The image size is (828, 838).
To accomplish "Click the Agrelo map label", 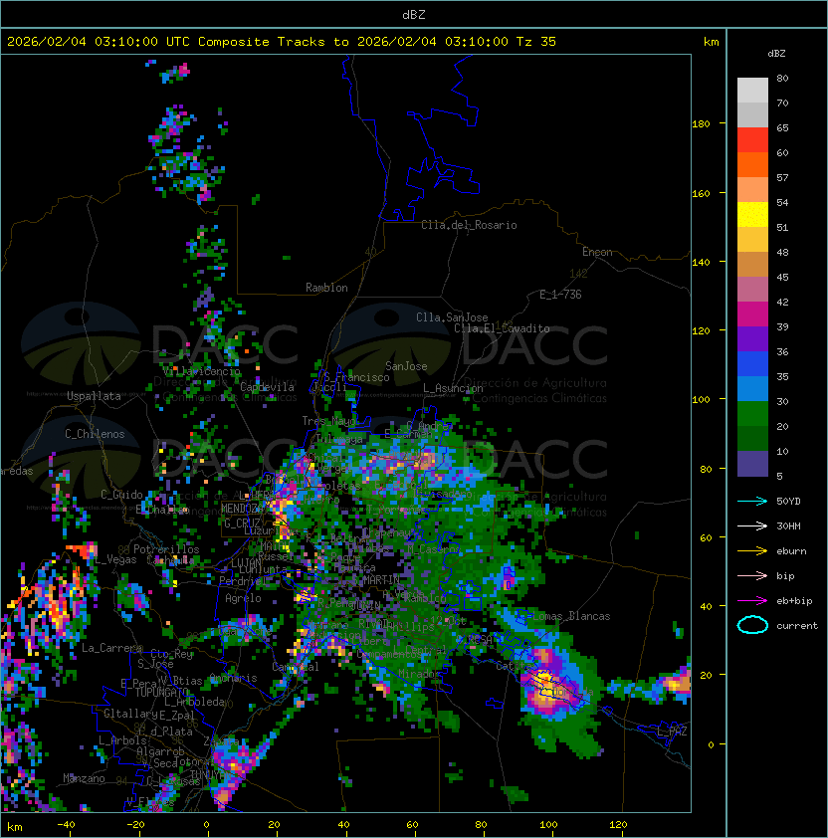I will click(243, 598).
